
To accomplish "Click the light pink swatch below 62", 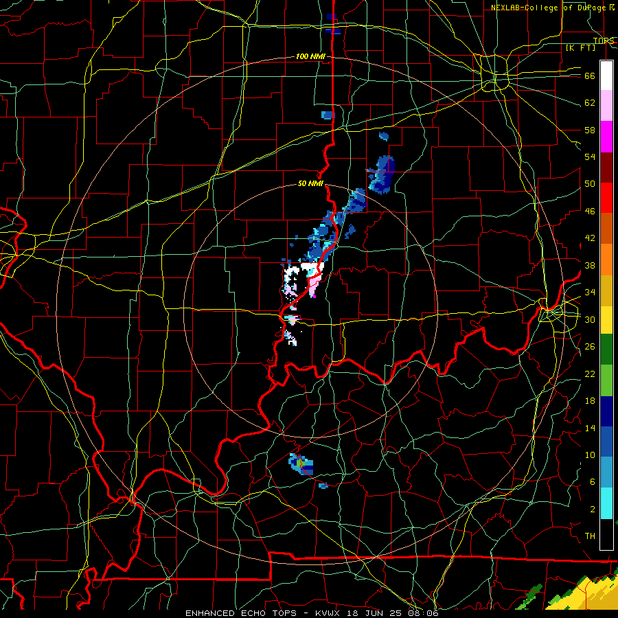I will click(606, 106).
